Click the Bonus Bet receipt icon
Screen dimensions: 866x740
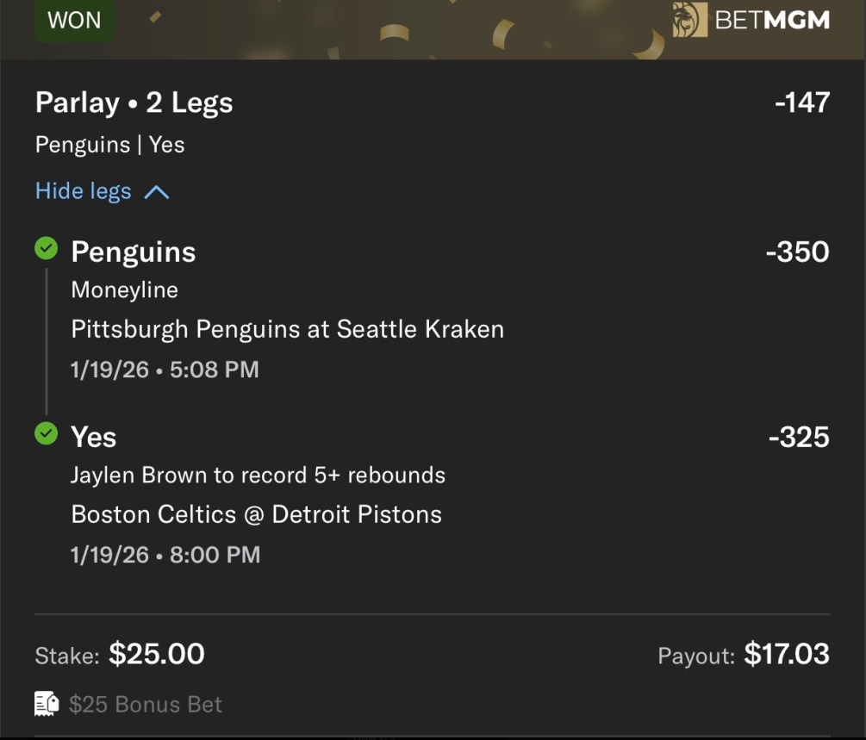click(x=46, y=704)
